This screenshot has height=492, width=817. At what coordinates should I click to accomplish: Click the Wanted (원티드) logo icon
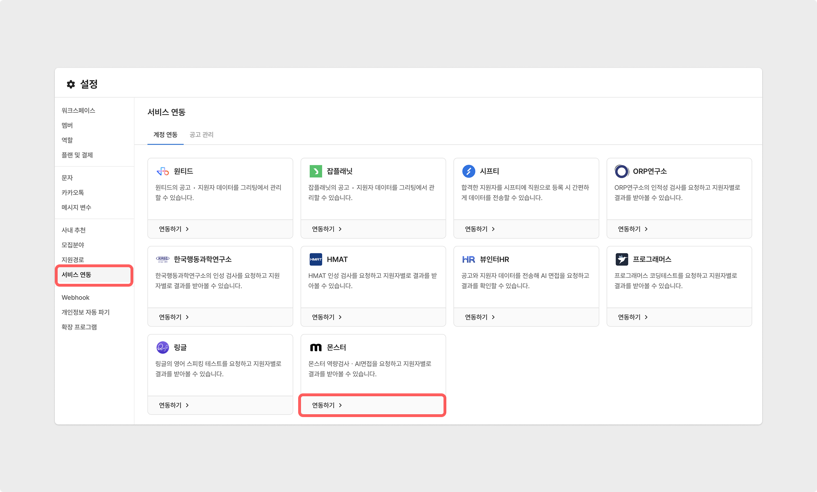163,171
